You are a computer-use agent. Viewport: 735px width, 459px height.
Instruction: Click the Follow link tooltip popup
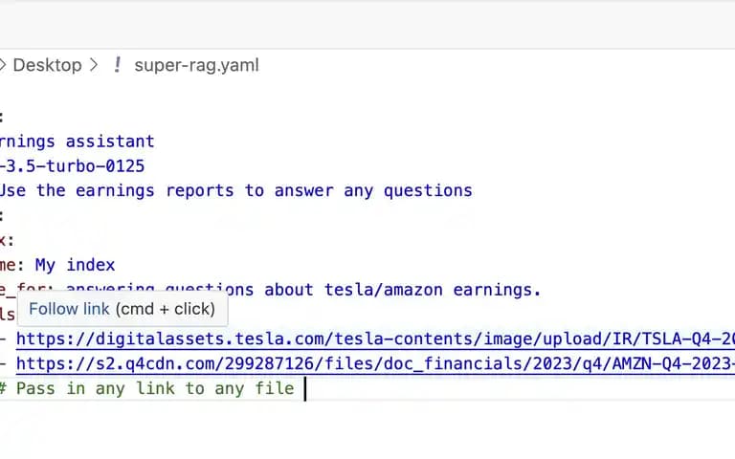click(122, 309)
